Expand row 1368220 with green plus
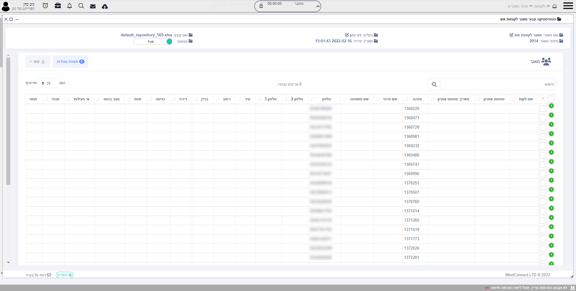 click(551, 106)
